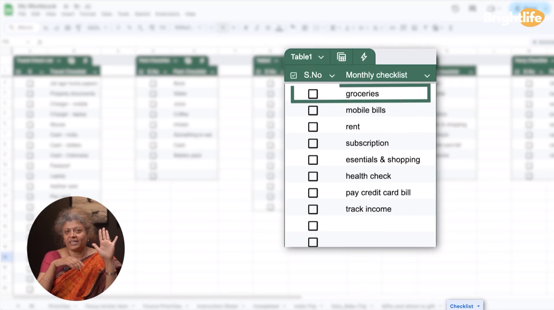The height and width of the screenshot is (310, 554).
Task: Select the 'mobile bills' cell
Action: point(388,110)
